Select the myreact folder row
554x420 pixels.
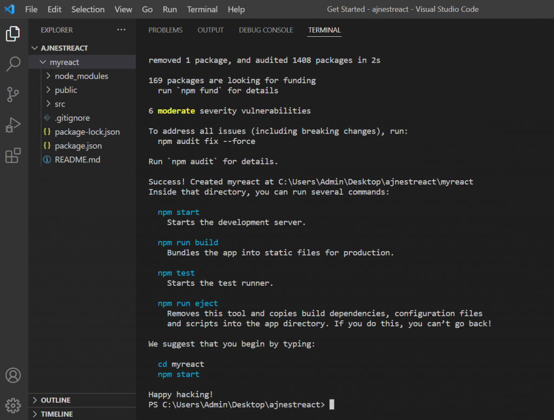[x=82, y=62]
